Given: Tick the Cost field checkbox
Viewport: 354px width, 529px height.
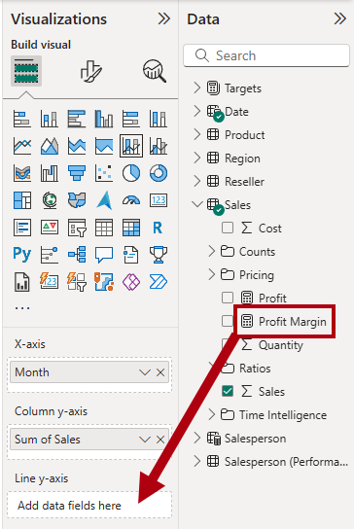Looking at the screenshot, I should click(x=228, y=228).
